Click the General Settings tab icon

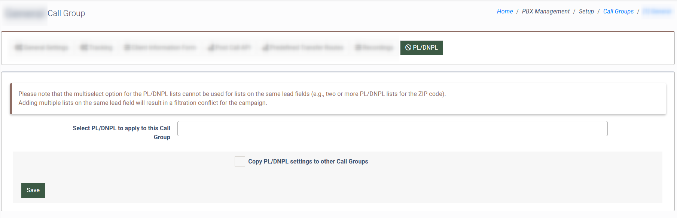point(18,48)
